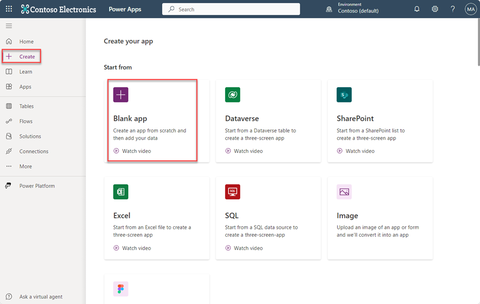This screenshot has width=480, height=304.
Task: Click the SharePoint card icon
Action: pos(344,95)
